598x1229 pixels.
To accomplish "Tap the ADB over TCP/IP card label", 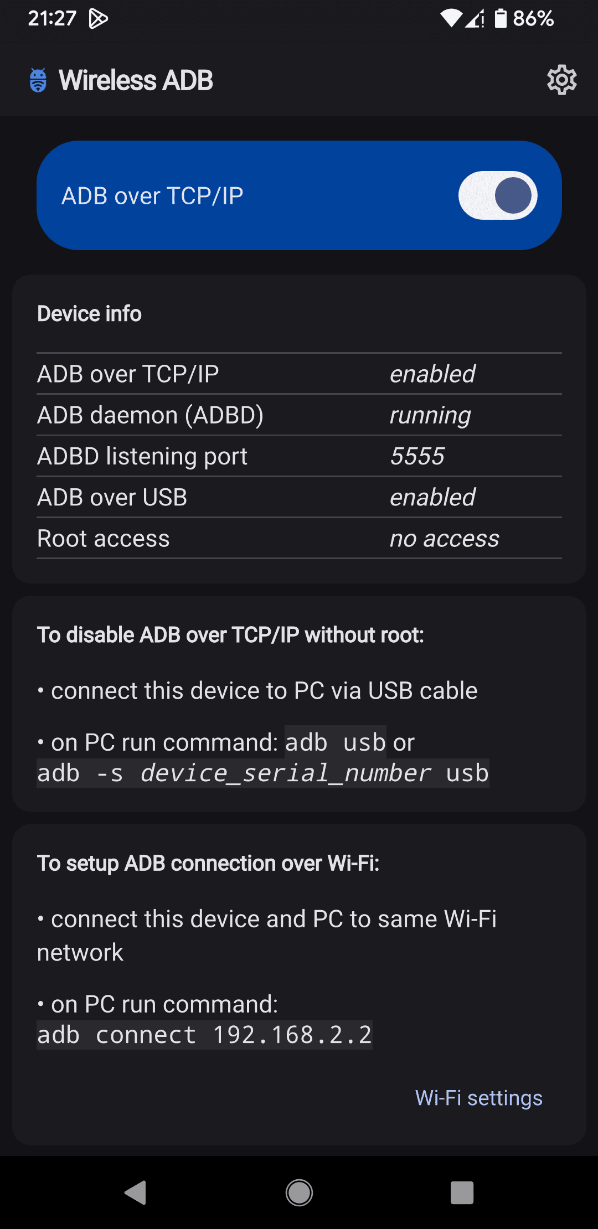I will click(152, 196).
